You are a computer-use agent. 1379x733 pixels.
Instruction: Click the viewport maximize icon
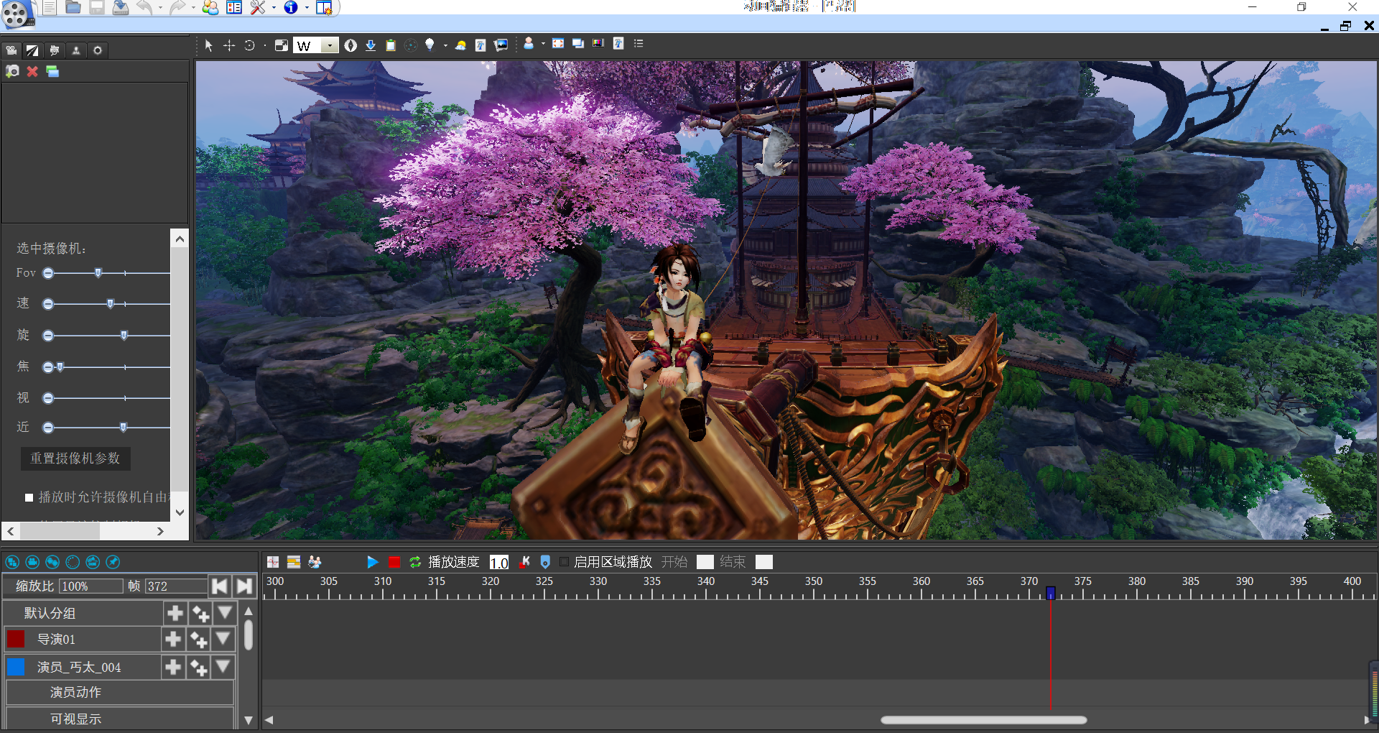282,45
